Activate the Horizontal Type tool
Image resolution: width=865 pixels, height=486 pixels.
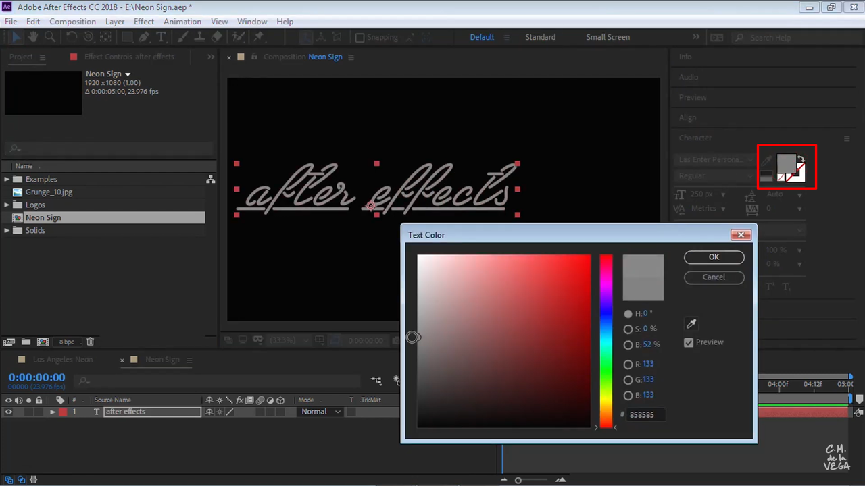coord(162,37)
